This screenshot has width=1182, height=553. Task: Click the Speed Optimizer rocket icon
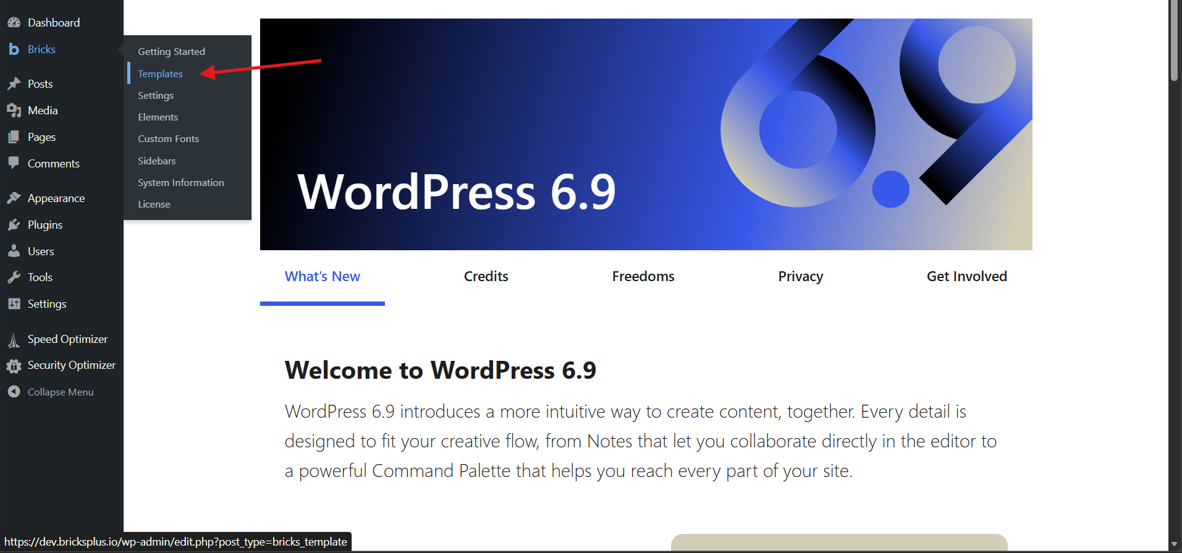point(14,340)
